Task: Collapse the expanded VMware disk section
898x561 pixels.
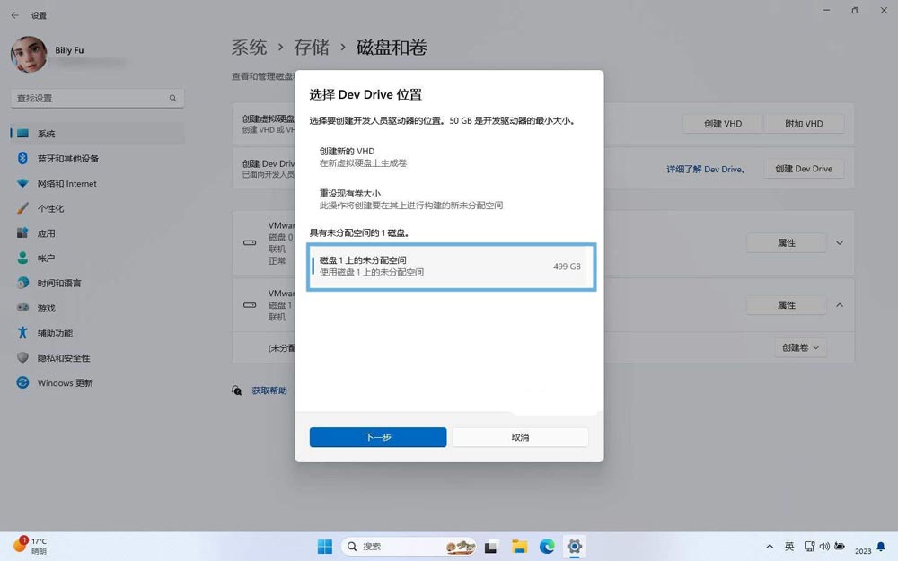Action: click(839, 304)
